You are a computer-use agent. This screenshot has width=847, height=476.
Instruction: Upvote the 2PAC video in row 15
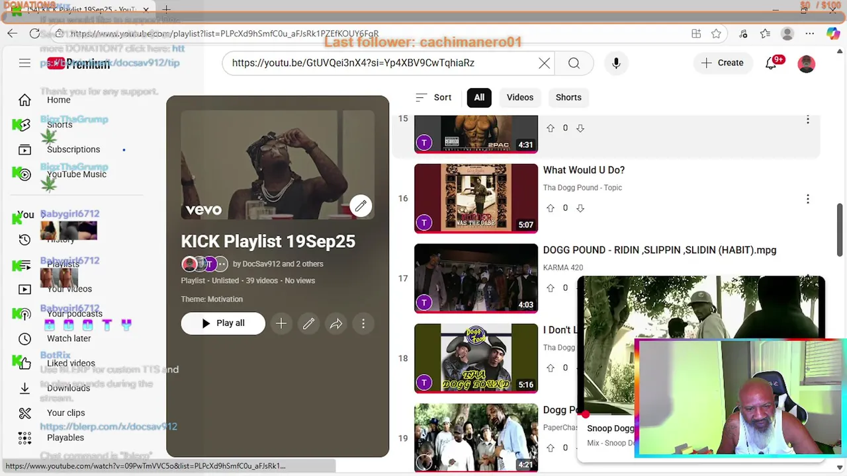(551, 128)
